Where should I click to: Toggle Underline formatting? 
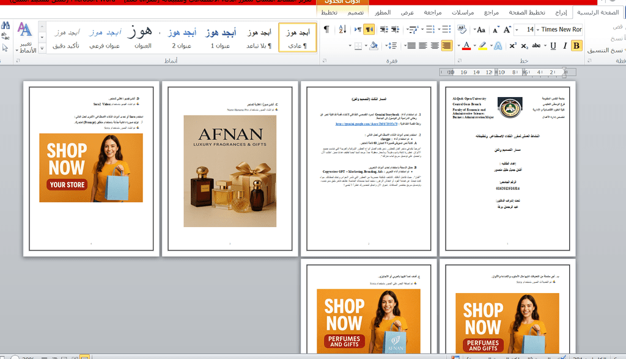click(553, 46)
